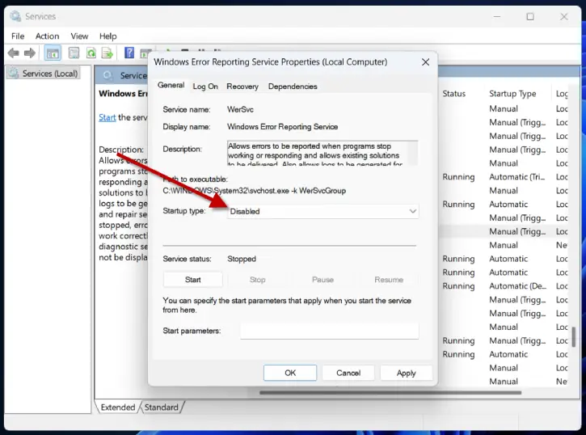The width and height of the screenshot is (586, 435).
Task: Switch to the Recovery tab
Action: tap(242, 87)
